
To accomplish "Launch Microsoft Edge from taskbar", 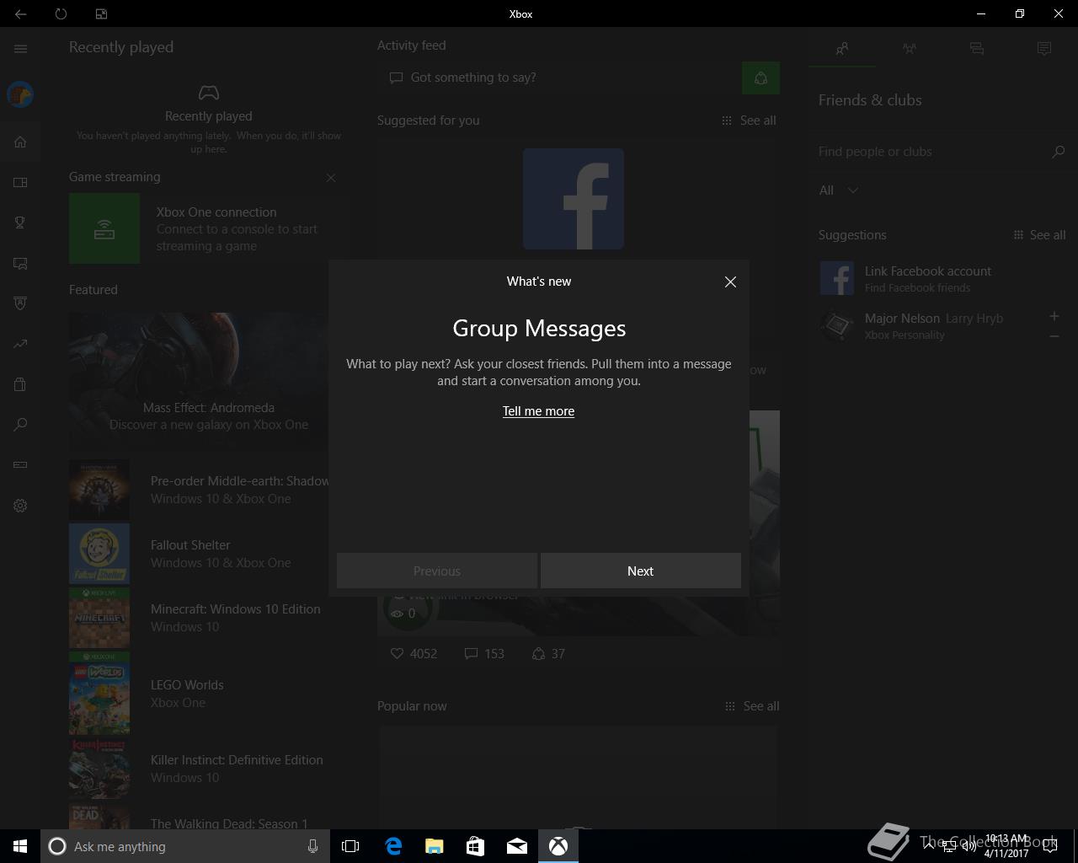I will click(393, 846).
